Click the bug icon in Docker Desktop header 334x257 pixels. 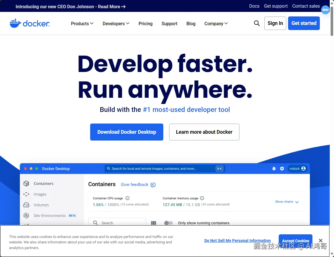tap(274, 169)
